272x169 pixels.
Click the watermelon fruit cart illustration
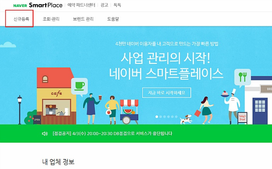coord(129,112)
